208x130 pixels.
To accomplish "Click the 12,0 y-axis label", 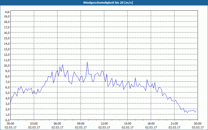I will point(7,55).
